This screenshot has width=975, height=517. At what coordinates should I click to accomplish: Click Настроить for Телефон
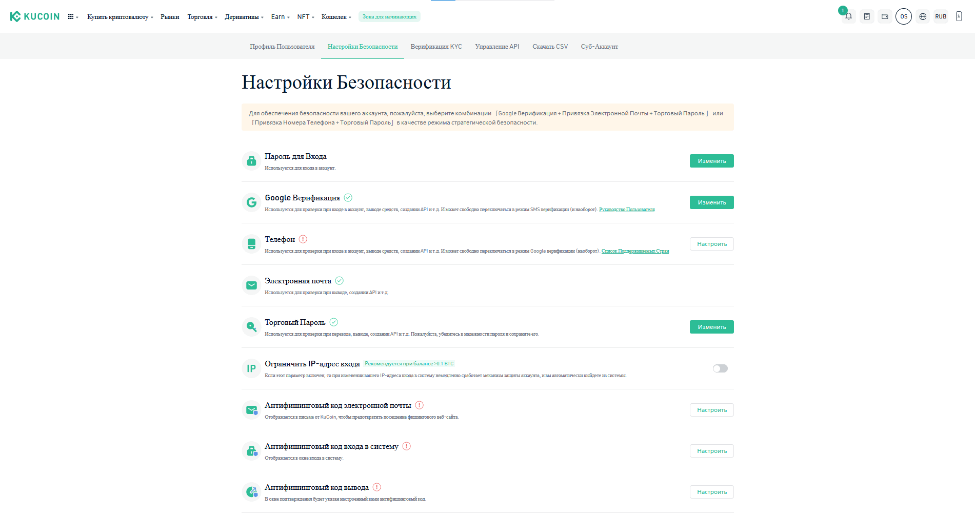(711, 244)
